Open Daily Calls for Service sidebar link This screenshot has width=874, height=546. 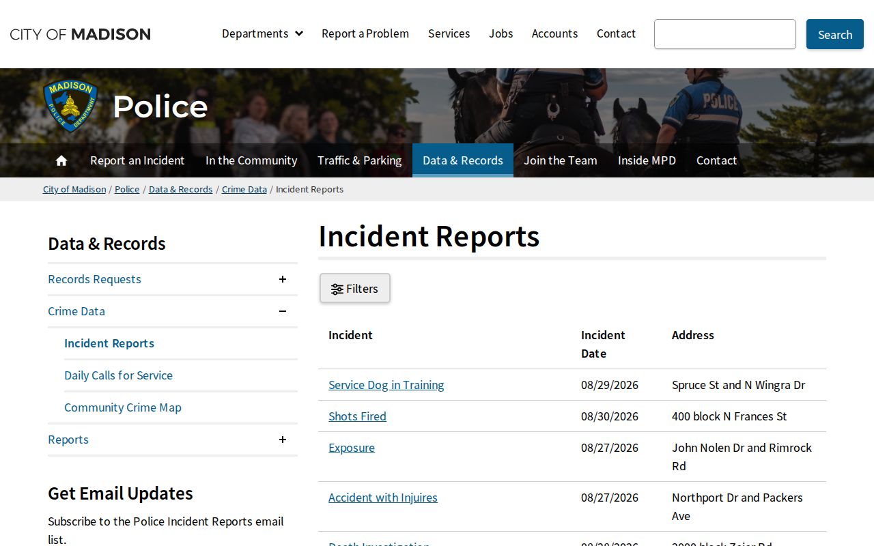pyautogui.click(x=118, y=375)
